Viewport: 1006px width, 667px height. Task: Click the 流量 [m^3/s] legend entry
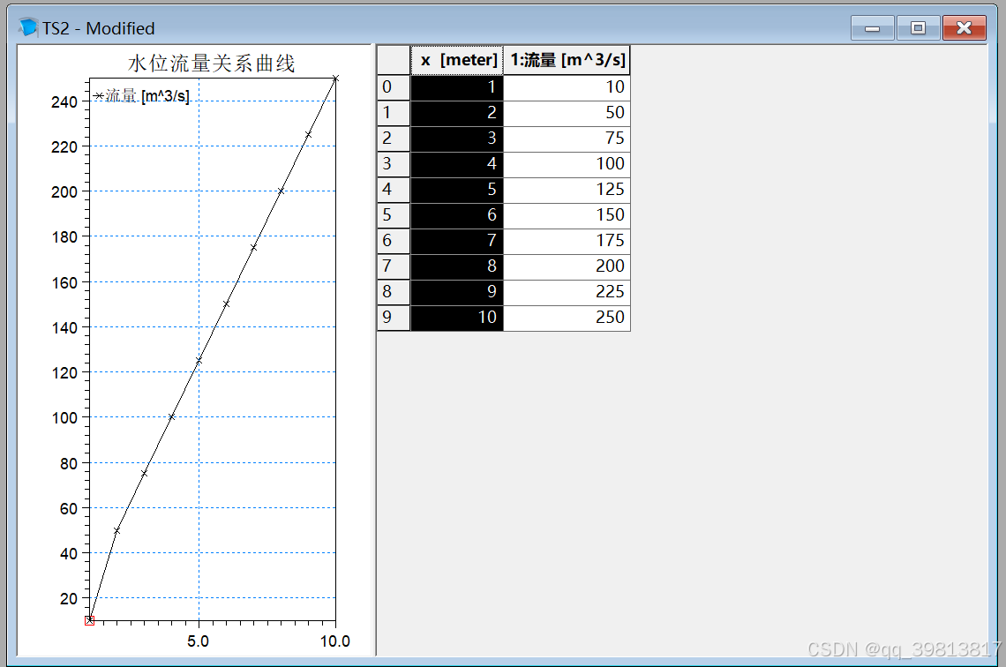click(x=141, y=96)
